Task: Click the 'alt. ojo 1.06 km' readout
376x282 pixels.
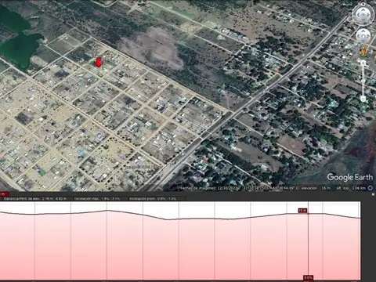Action: pos(351,188)
